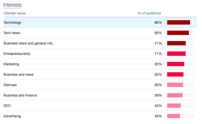Click the SEO 53% pink bar
Screen dimensions: 202x124
tap(174, 106)
